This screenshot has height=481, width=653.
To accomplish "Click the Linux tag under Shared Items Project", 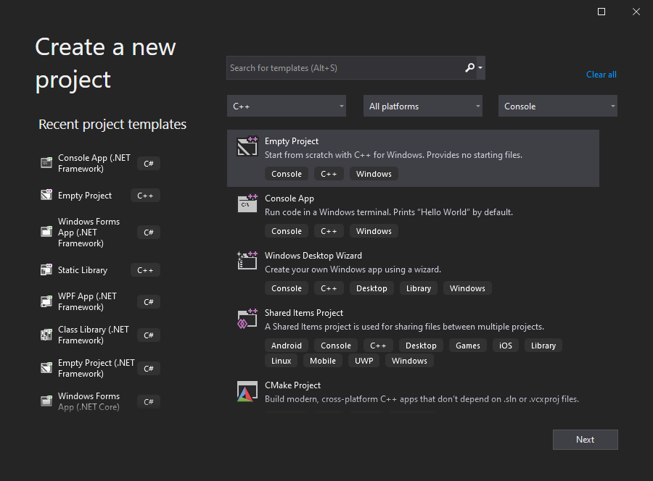I will pyautogui.click(x=281, y=361).
